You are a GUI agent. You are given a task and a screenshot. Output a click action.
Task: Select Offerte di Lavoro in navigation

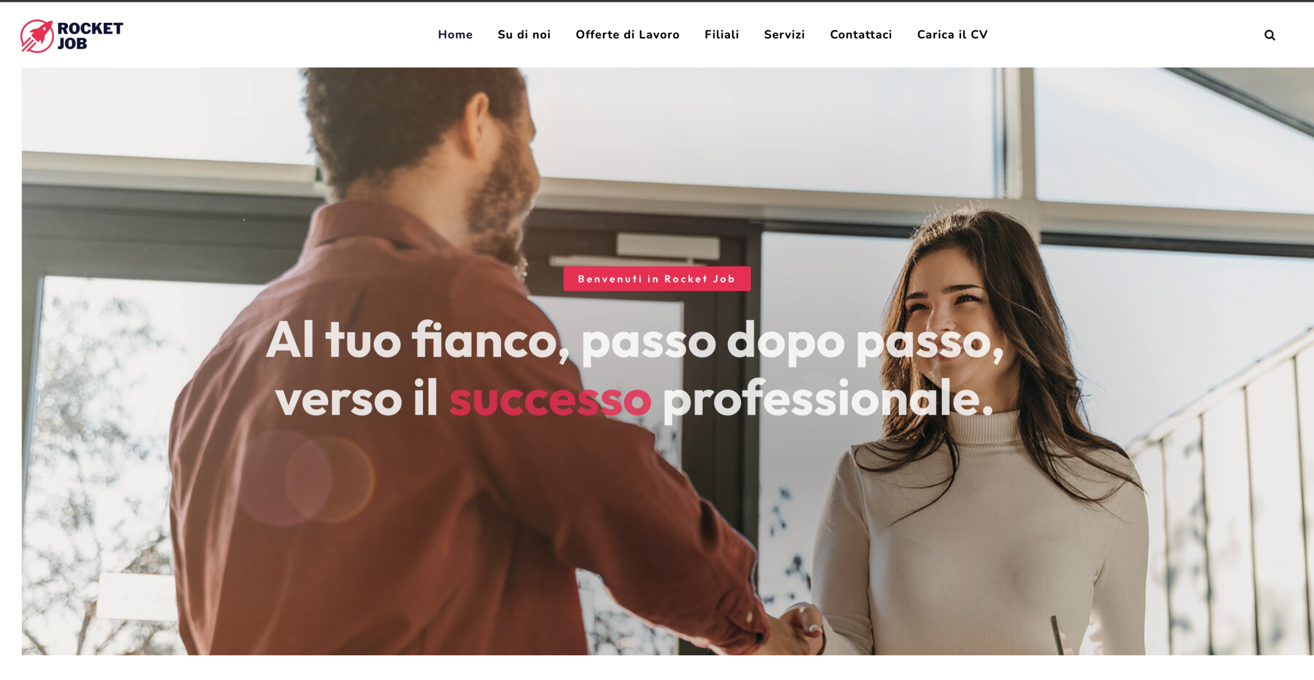[x=627, y=35]
